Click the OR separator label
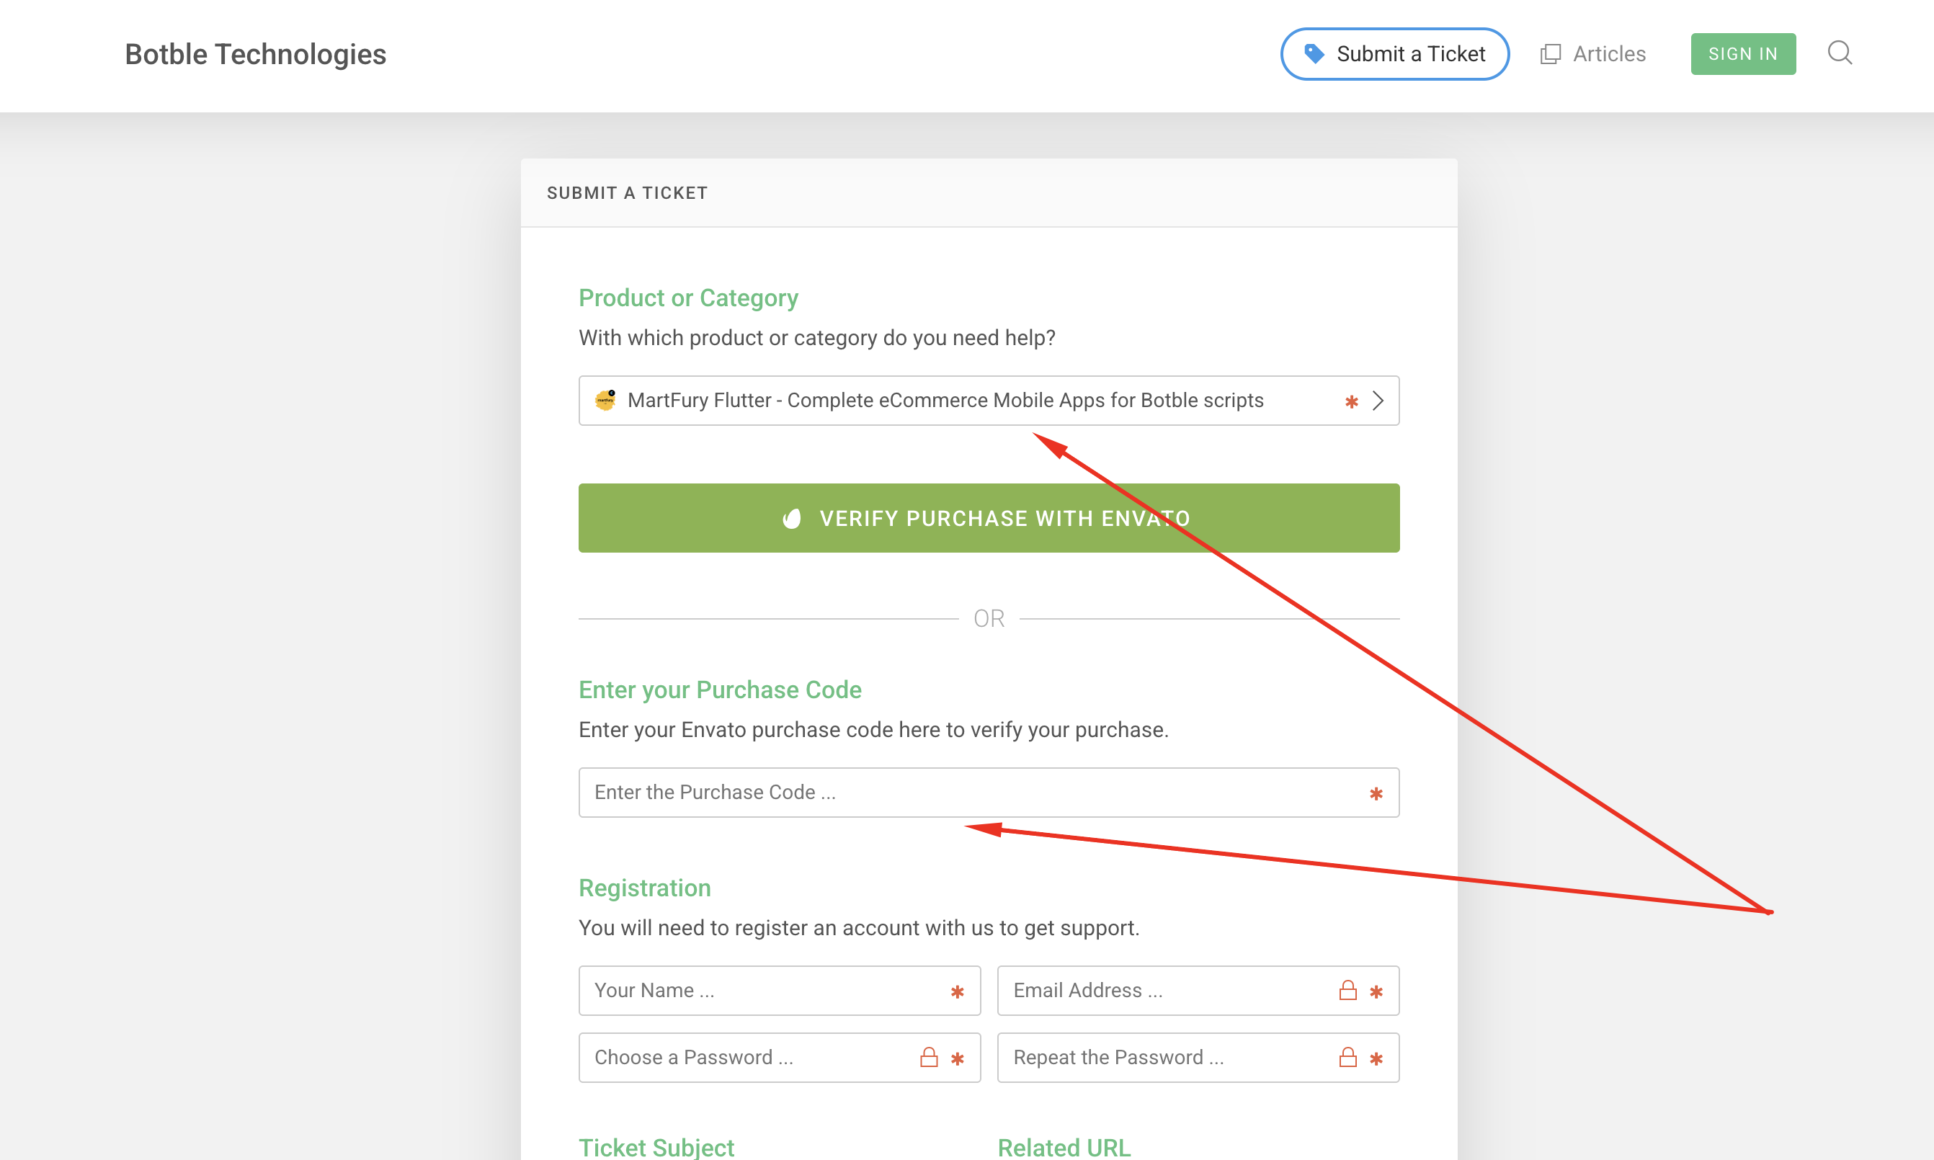The width and height of the screenshot is (1934, 1160). 989,619
